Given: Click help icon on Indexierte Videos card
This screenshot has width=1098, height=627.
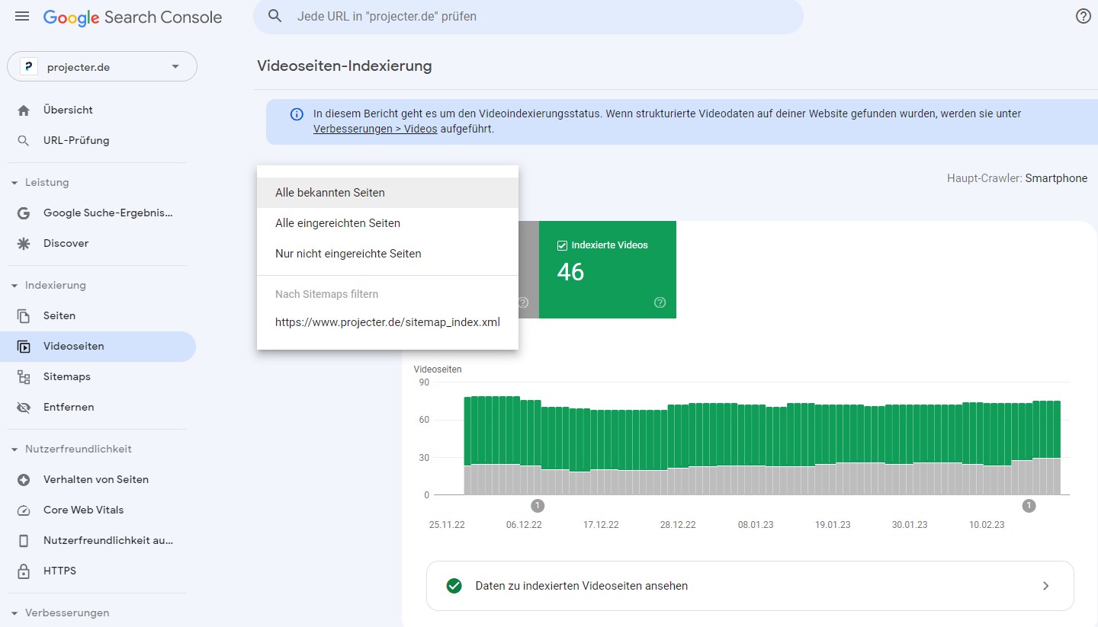Looking at the screenshot, I should [660, 302].
